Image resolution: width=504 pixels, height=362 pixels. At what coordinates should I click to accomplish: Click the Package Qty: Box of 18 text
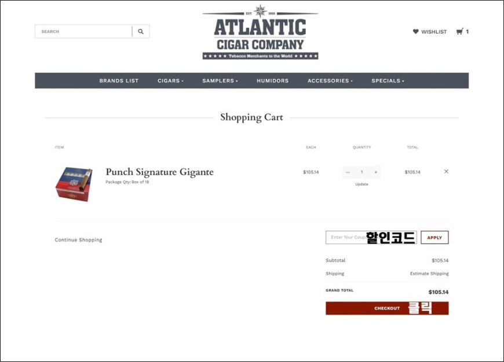point(127,182)
